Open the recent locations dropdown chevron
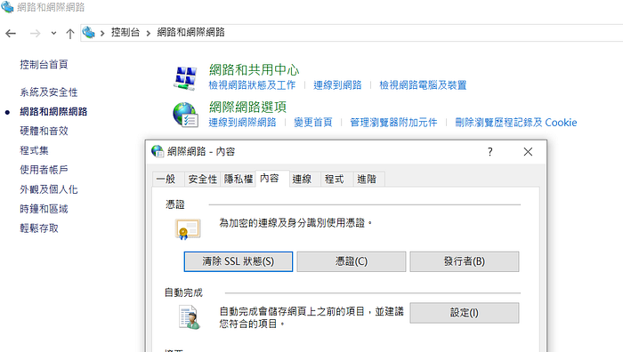Image resolution: width=623 pixels, height=352 pixels. (53, 34)
